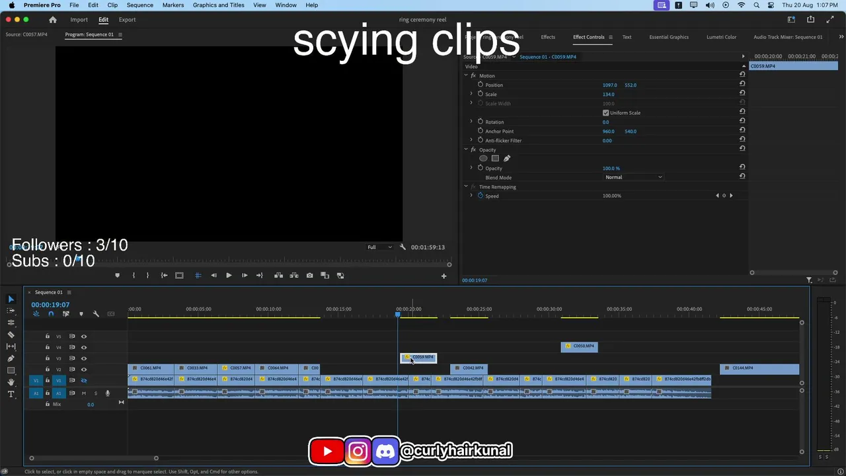Solo the A1 audio track
Image resolution: width=846 pixels, height=476 pixels.
95,393
